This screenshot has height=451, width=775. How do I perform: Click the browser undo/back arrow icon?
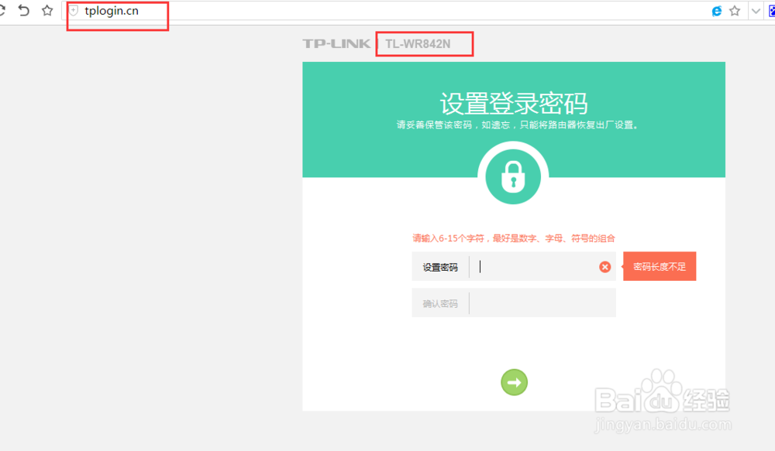[x=23, y=10]
